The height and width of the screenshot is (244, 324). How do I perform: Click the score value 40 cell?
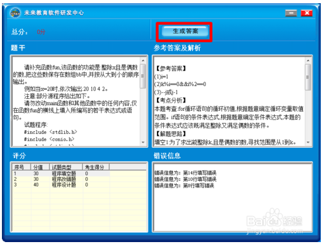tap(36, 185)
